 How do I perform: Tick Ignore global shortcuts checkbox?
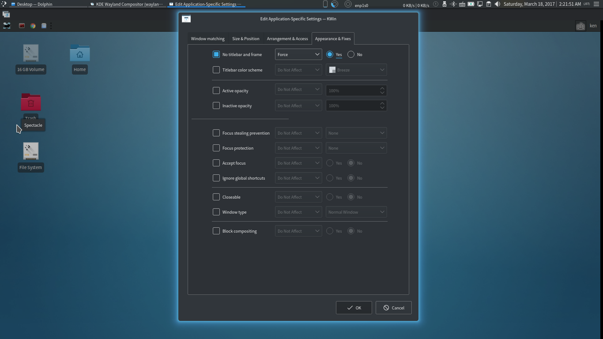pyautogui.click(x=216, y=178)
